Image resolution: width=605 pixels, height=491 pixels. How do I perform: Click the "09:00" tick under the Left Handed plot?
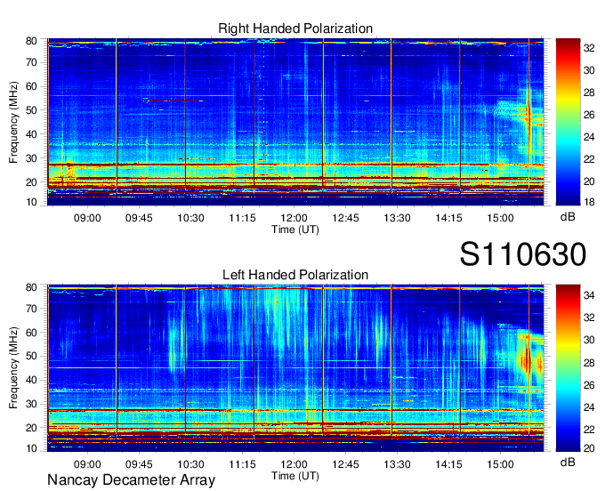[87, 464]
